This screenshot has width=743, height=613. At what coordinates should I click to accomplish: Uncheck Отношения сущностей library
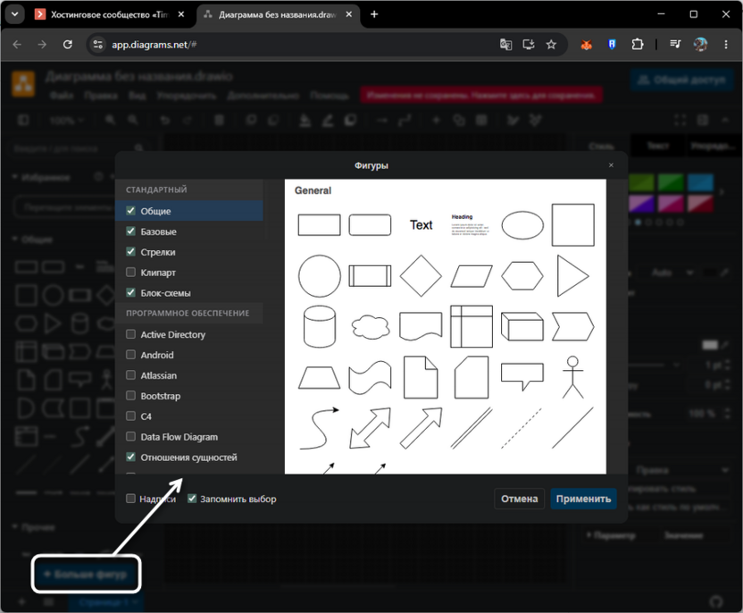(130, 457)
